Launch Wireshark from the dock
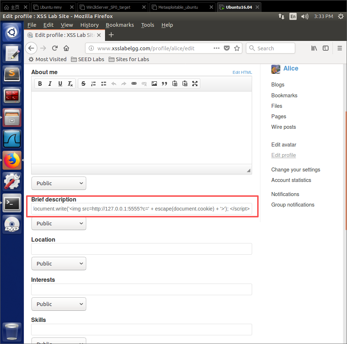 coord(12,139)
